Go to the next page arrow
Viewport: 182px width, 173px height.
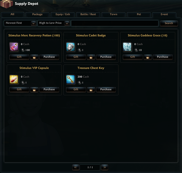(x=105, y=167)
